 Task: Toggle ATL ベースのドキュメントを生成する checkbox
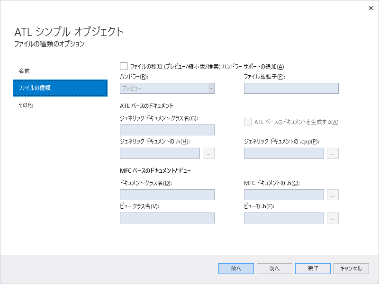pos(247,121)
